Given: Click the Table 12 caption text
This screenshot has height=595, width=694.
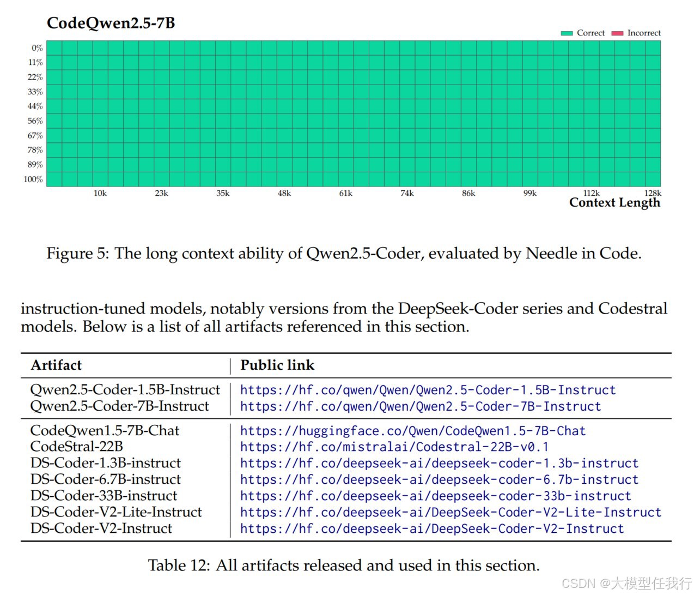Looking at the screenshot, I should point(344,566).
